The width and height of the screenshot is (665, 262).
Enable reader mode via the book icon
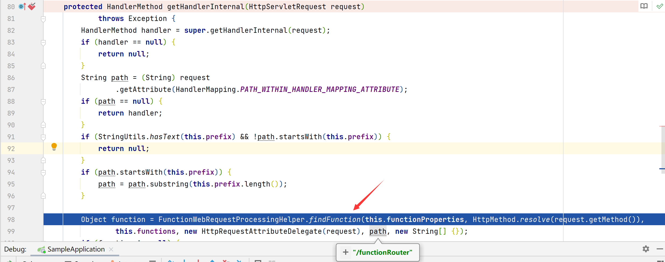pyautogui.click(x=644, y=6)
